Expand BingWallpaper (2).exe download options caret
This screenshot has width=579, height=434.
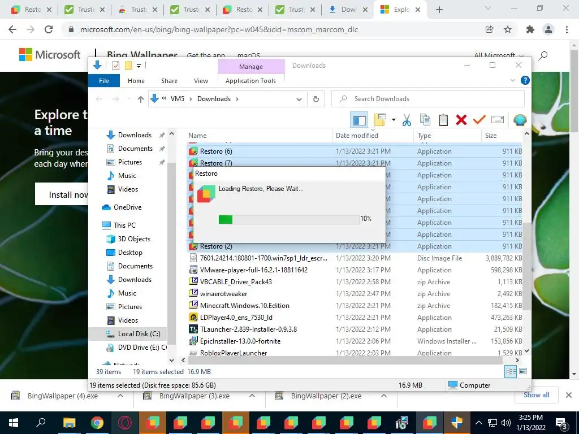click(384, 396)
